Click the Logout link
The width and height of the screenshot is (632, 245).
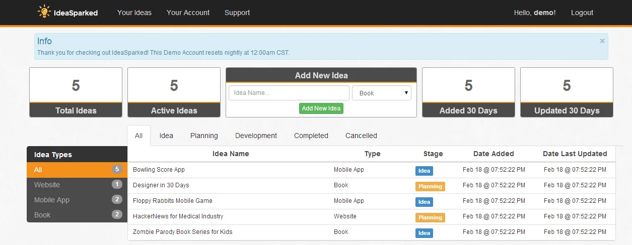pos(582,13)
